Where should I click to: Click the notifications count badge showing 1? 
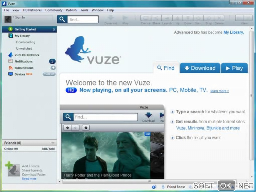click(52, 61)
